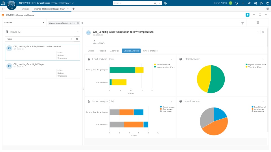The image size is (271, 152).
Task: Click the plus add icon in top bar
Action: click(x=243, y=3)
